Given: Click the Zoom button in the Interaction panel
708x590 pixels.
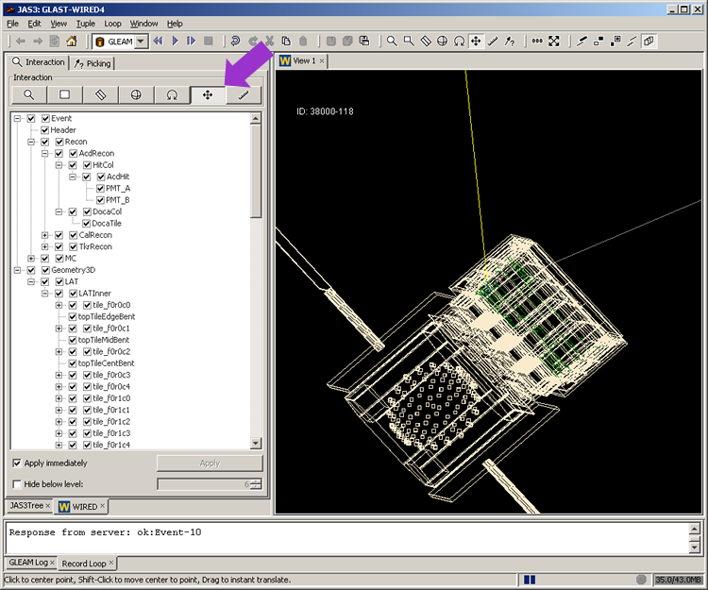Looking at the screenshot, I should [x=29, y=94].
